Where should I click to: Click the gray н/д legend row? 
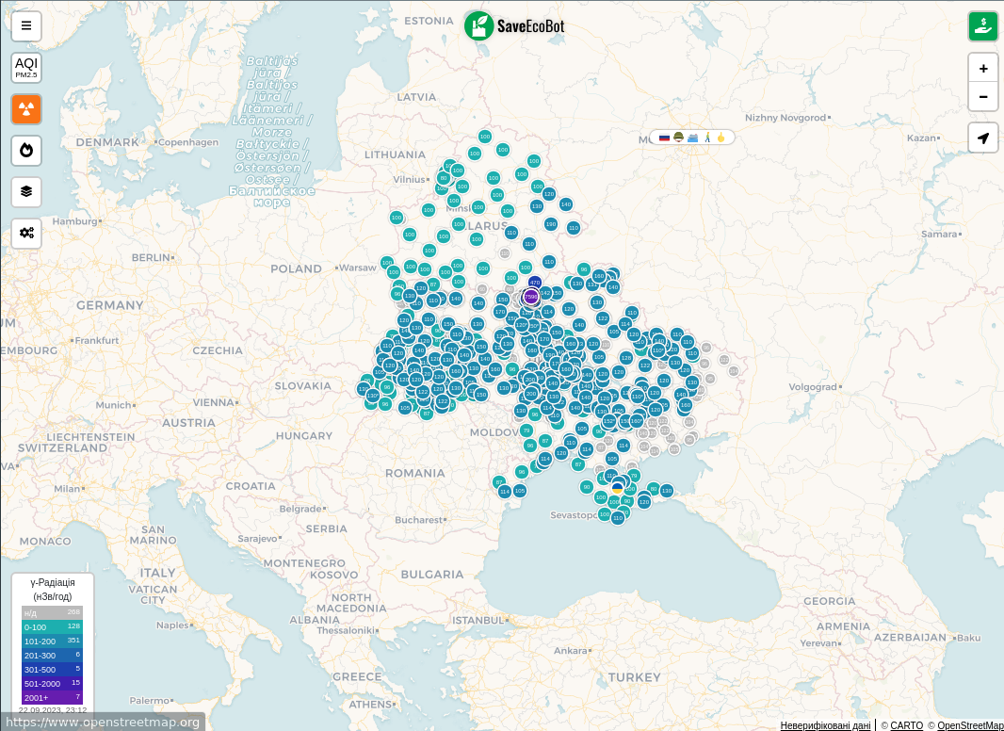52,612
